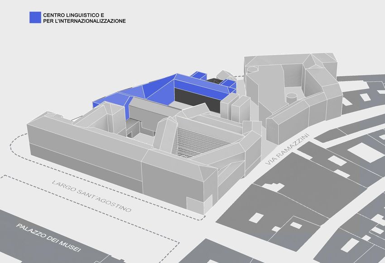
Task: Click the blue legend color swatch
Action: [x=35, y=17]
